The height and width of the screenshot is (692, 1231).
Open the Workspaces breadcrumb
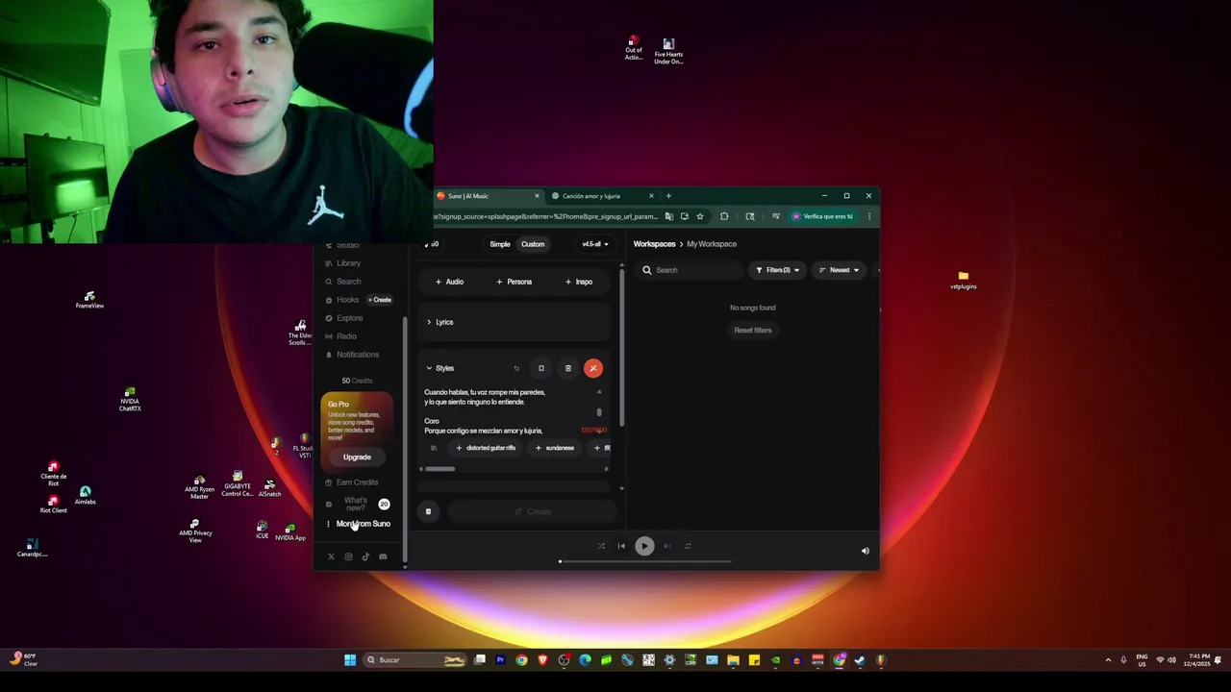tap(654, 244)
